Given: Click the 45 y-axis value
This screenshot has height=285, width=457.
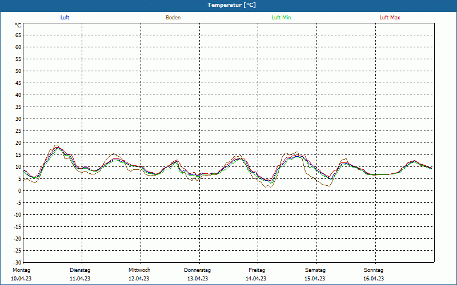Looking at the screenshot, I should 18,83.
